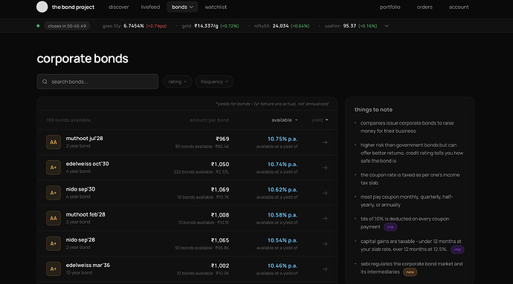Click the green market status dot

(x=38, y=26)
